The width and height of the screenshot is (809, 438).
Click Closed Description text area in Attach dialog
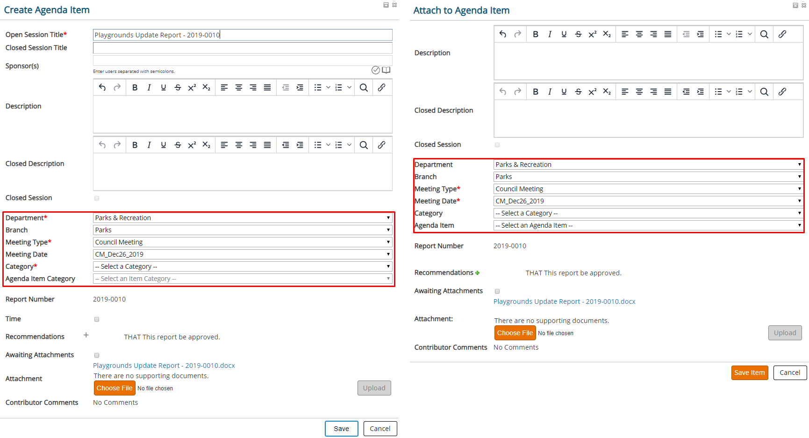pyautogui.click(x=648, y=119)
